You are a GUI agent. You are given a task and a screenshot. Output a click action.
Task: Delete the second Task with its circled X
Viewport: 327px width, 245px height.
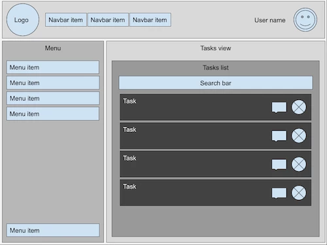tap(299, 136)
